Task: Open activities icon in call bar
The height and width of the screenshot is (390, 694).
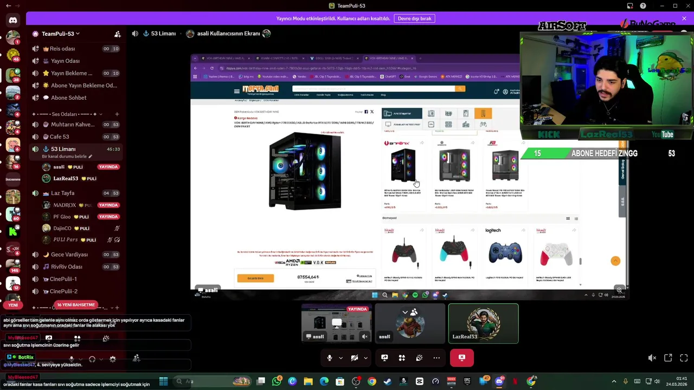Action: point(402,357)
